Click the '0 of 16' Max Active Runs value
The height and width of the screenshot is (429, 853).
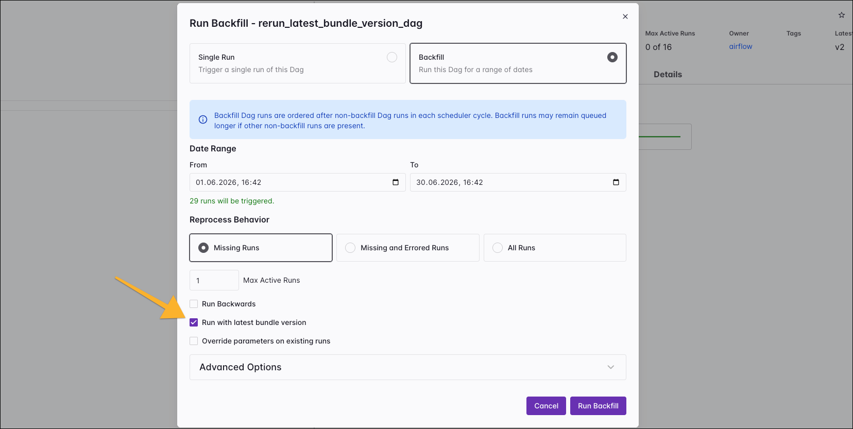pyautogui.click(x=658, y=47)
